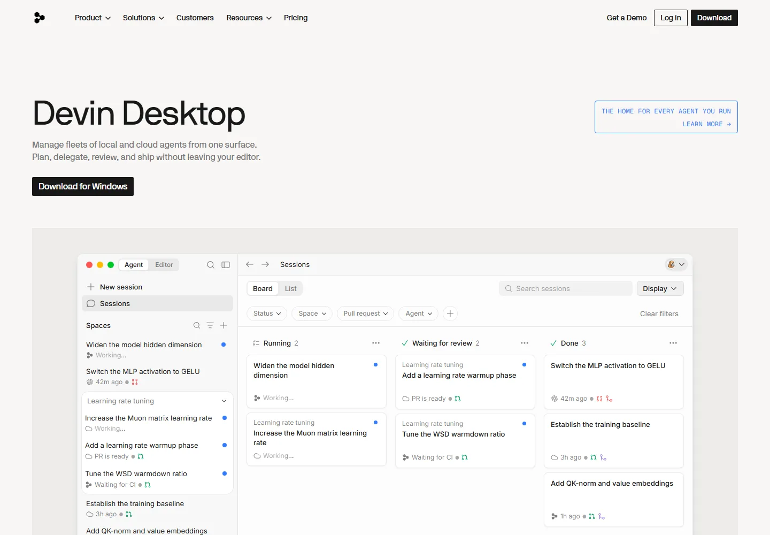The height and width of the screenshot is (535, 770).
Task: Open the Space filter dropdown
Action: pos(312,314)
